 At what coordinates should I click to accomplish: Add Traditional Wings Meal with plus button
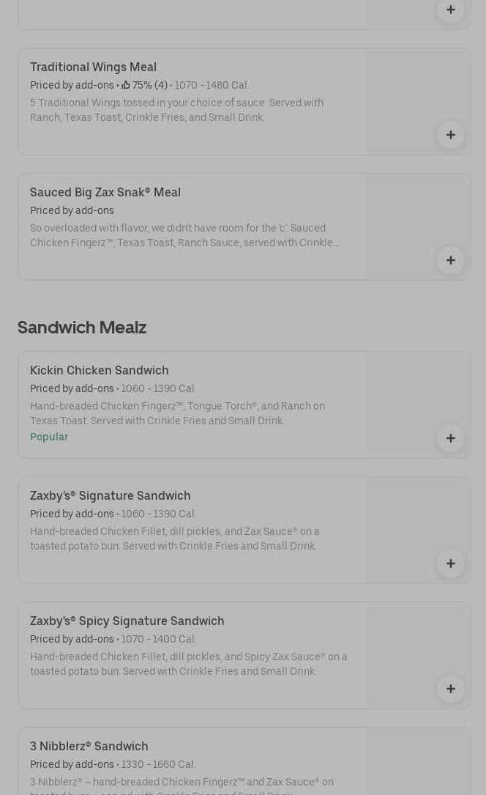(x=450, y=135)
